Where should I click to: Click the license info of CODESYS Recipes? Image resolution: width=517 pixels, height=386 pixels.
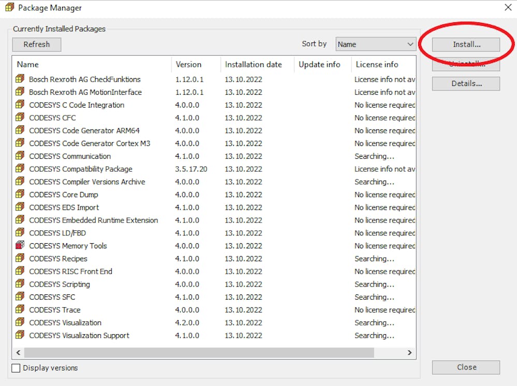click(374, 259)
